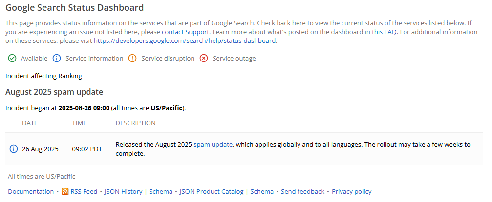The height and width of the screenshot is (202, 492).
Task: Click the info icon beside 26 Aug 2025
Action: click(x=14, y=149)
